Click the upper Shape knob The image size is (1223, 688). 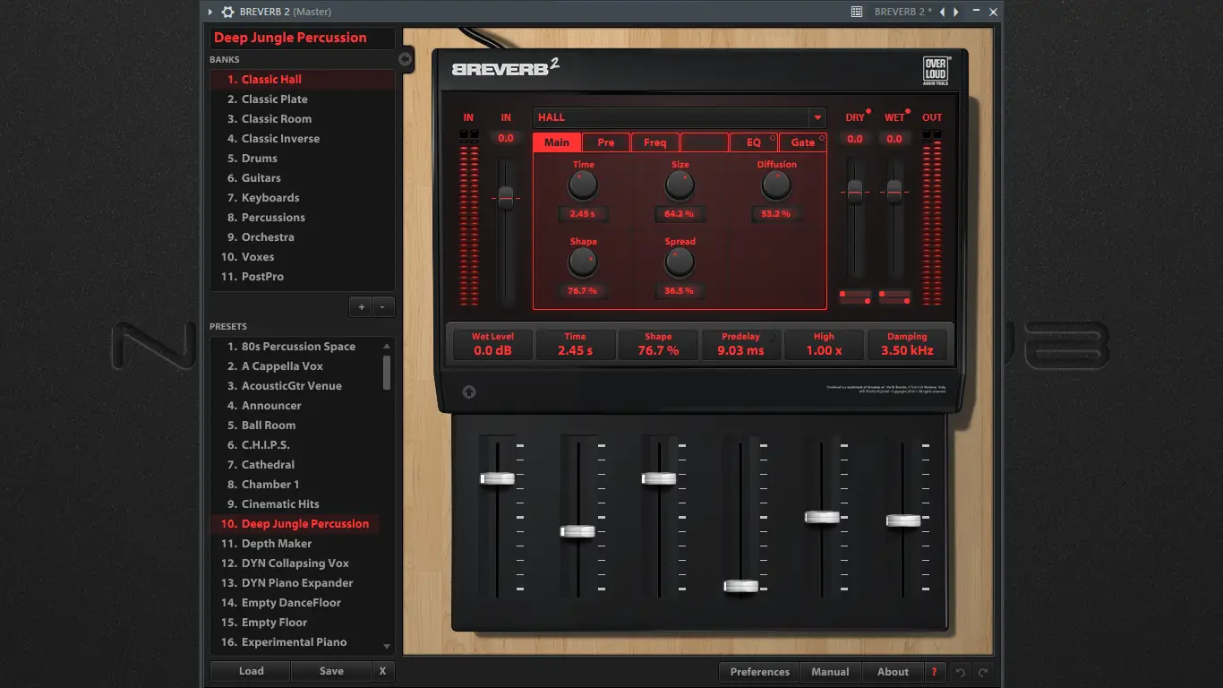583,262
